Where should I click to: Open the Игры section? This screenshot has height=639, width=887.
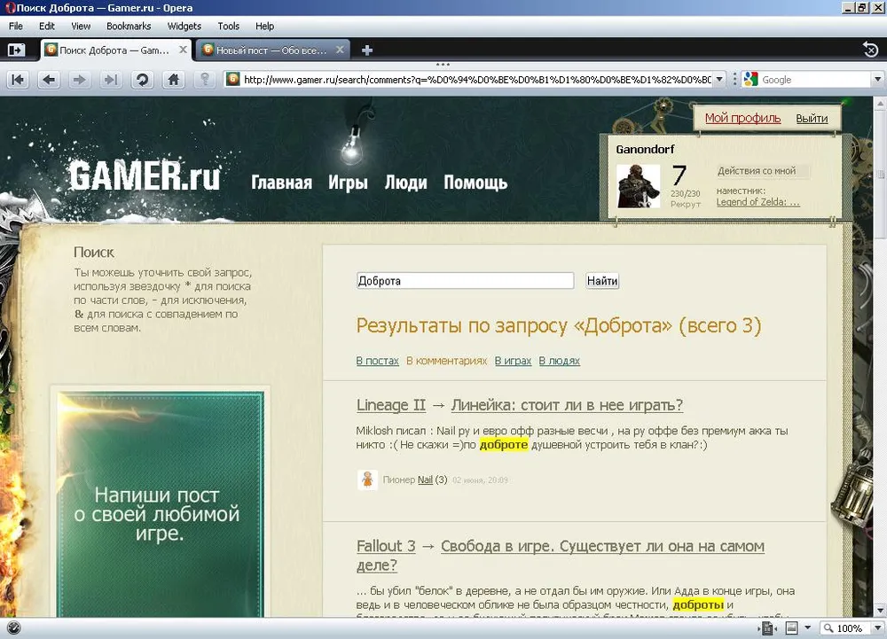click(348, 183)
